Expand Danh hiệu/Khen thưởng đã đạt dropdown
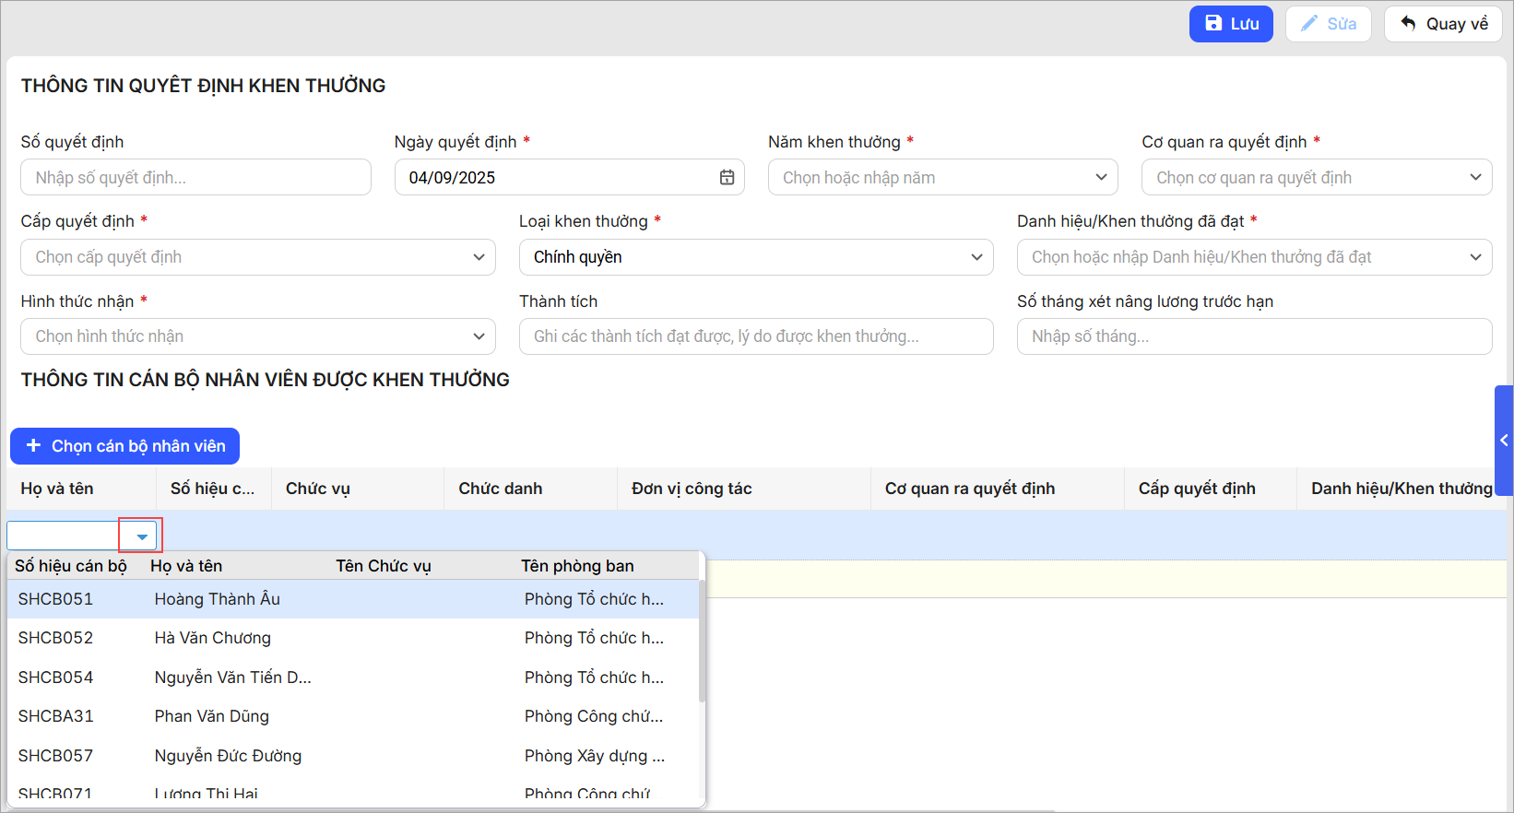 click(1475, 257)
